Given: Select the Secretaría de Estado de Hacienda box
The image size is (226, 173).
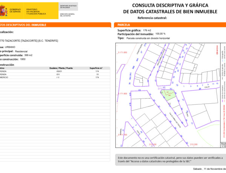Looking at the screenshot, I should [69, 6].
